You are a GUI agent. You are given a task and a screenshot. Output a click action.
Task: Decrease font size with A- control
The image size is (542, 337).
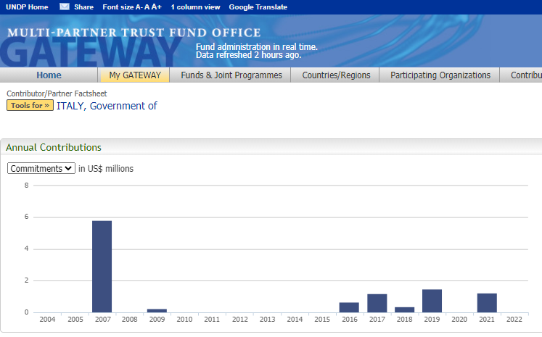coord(139,7)
